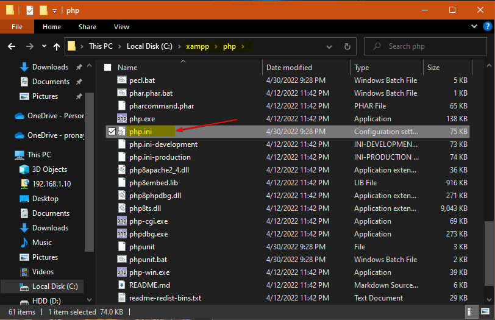
Task: Open OneDrive - Personal in sidebar
Action: [55, 116]
